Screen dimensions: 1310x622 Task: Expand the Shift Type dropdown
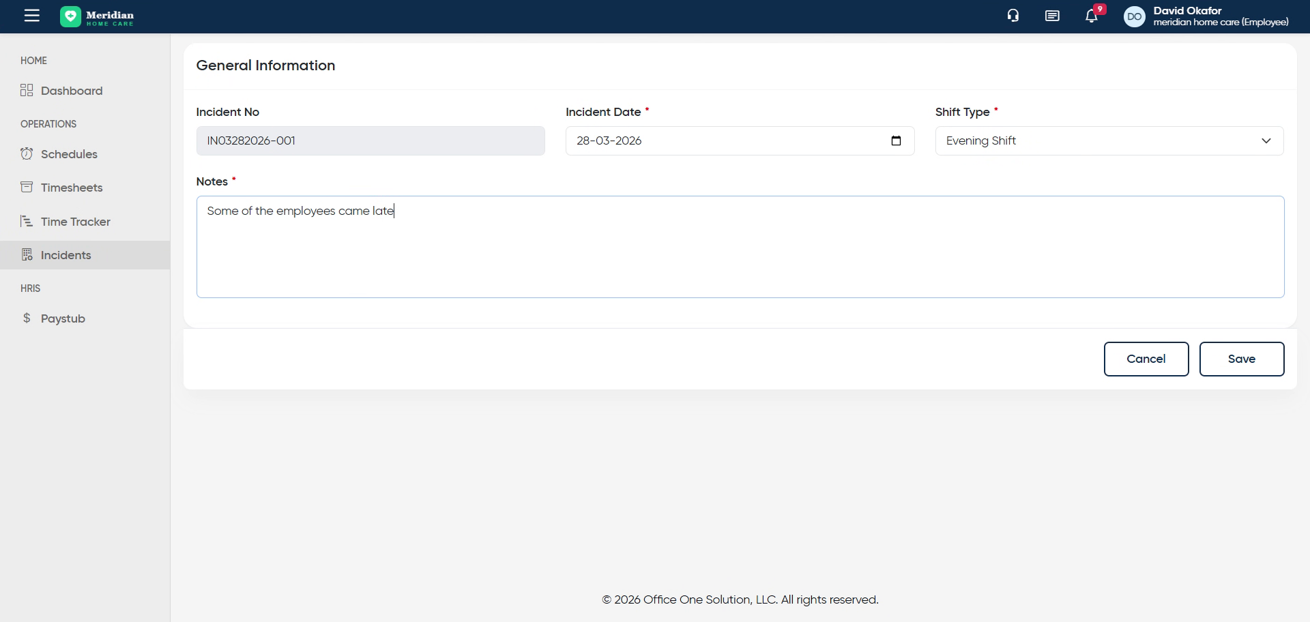tap(1109, 140)
